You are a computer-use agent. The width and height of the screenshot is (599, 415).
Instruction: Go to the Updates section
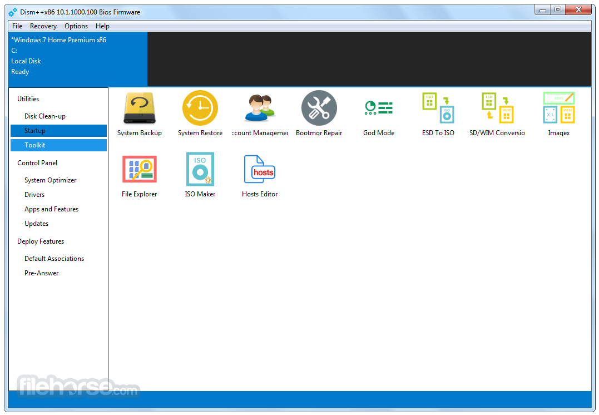pyautogui.click(x=59, y=224)
